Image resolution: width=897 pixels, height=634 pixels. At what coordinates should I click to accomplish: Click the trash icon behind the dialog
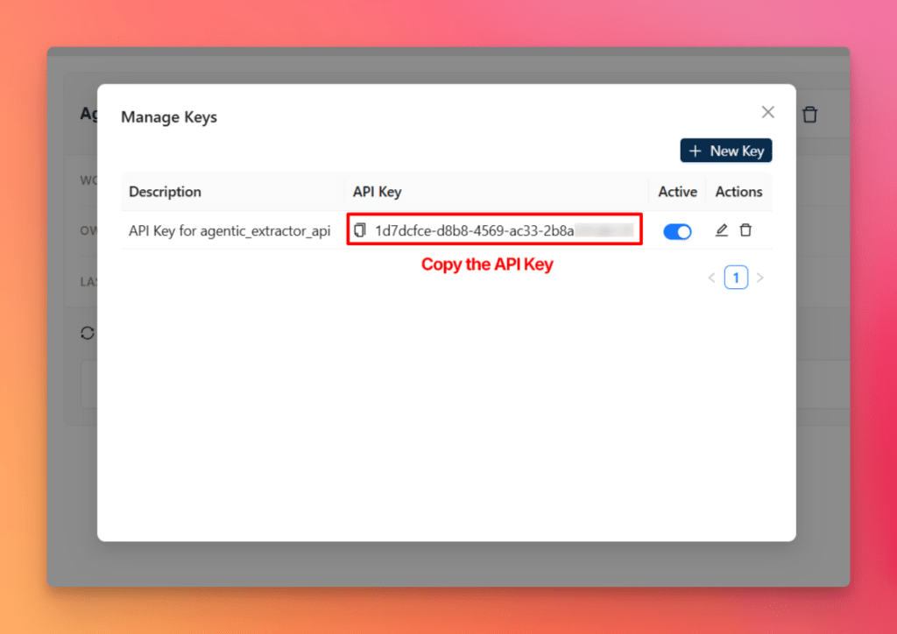click(810, 115)
